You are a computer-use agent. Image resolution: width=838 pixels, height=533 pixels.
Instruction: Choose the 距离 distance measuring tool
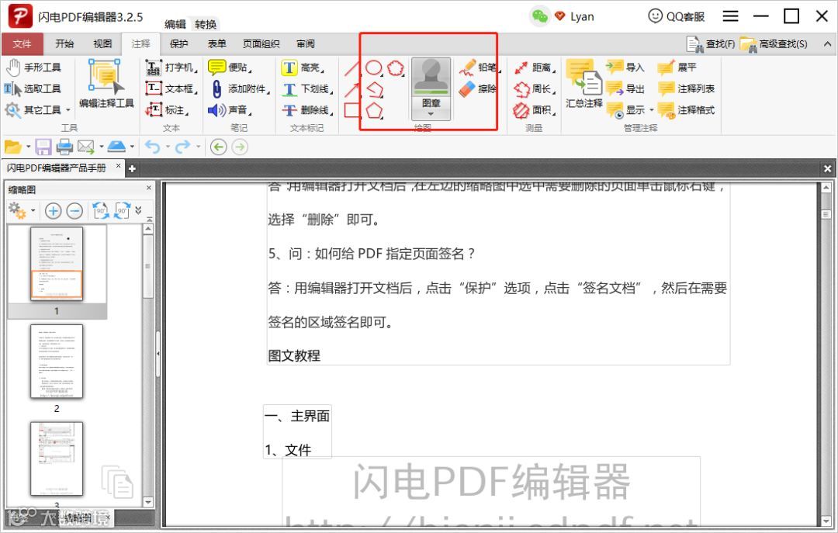pos(535,67)
